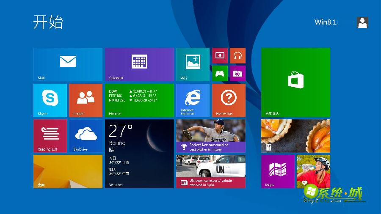Open the Help+Tips tile
This screenshot has height=214, width=381.
(229, 101)
